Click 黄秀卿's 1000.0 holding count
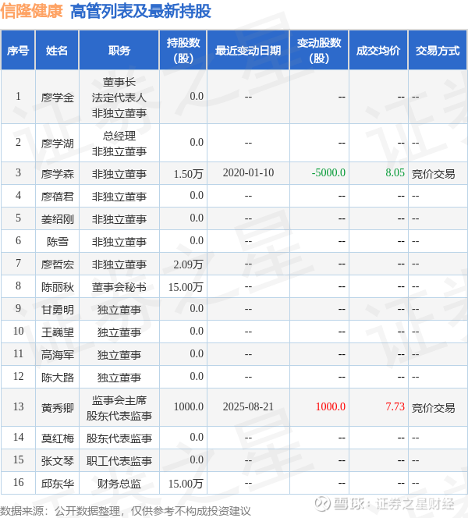Viewport: 468px width, 518px height. click(189, 406)
